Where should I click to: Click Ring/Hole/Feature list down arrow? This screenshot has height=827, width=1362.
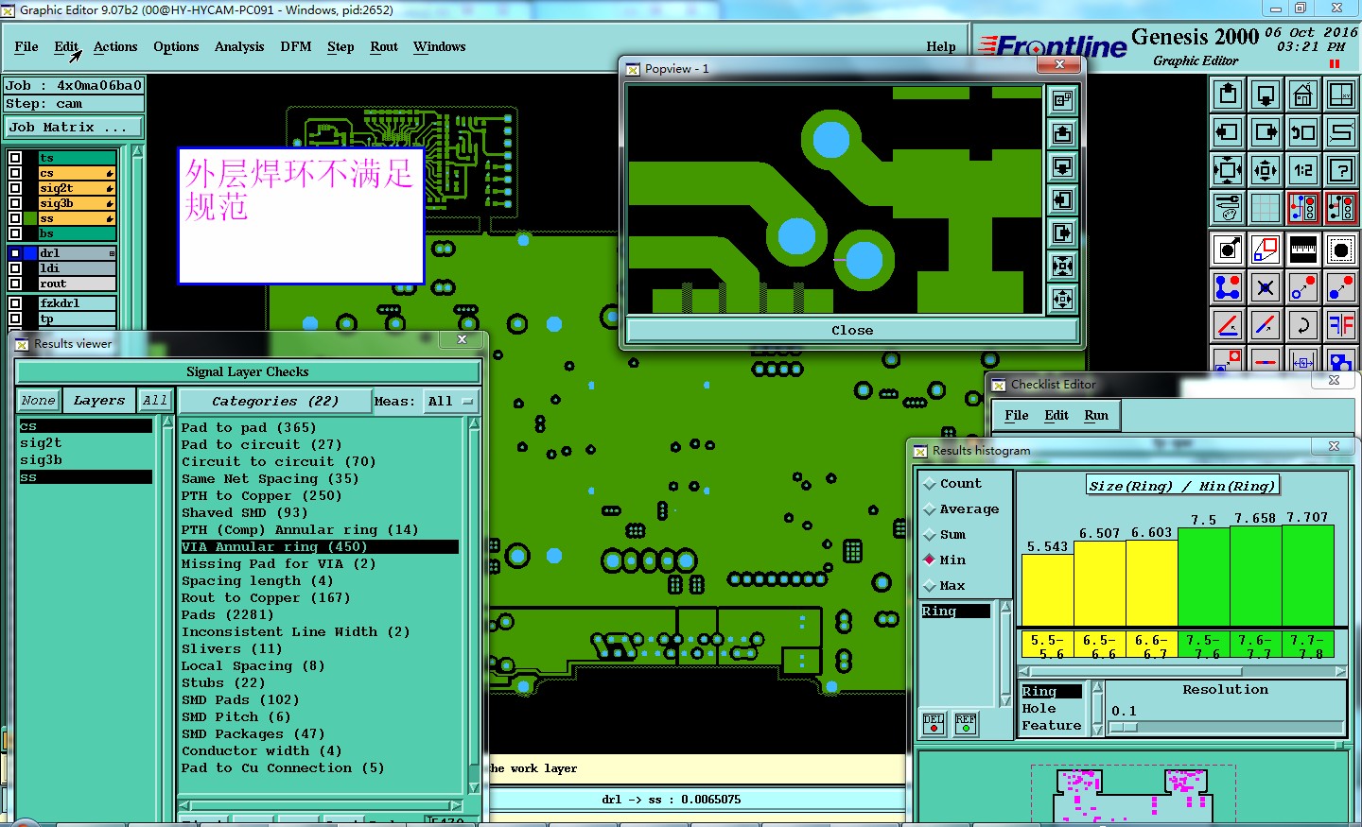point(1097,729)
